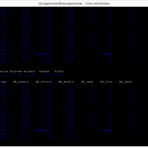Click the kB_dscd column header

pyautogui.click(x=125, y=82)
